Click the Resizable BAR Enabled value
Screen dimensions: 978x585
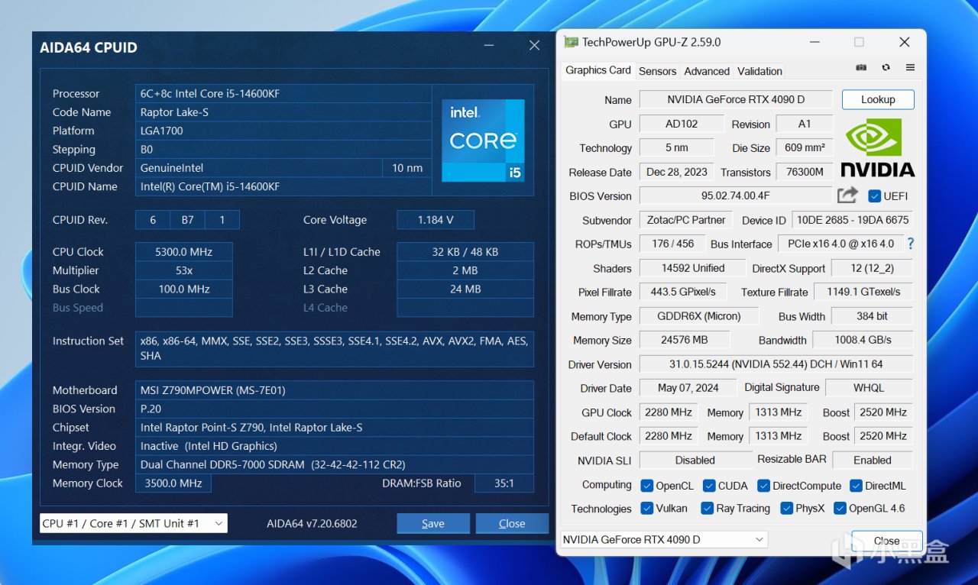click(x=873, y=461)
